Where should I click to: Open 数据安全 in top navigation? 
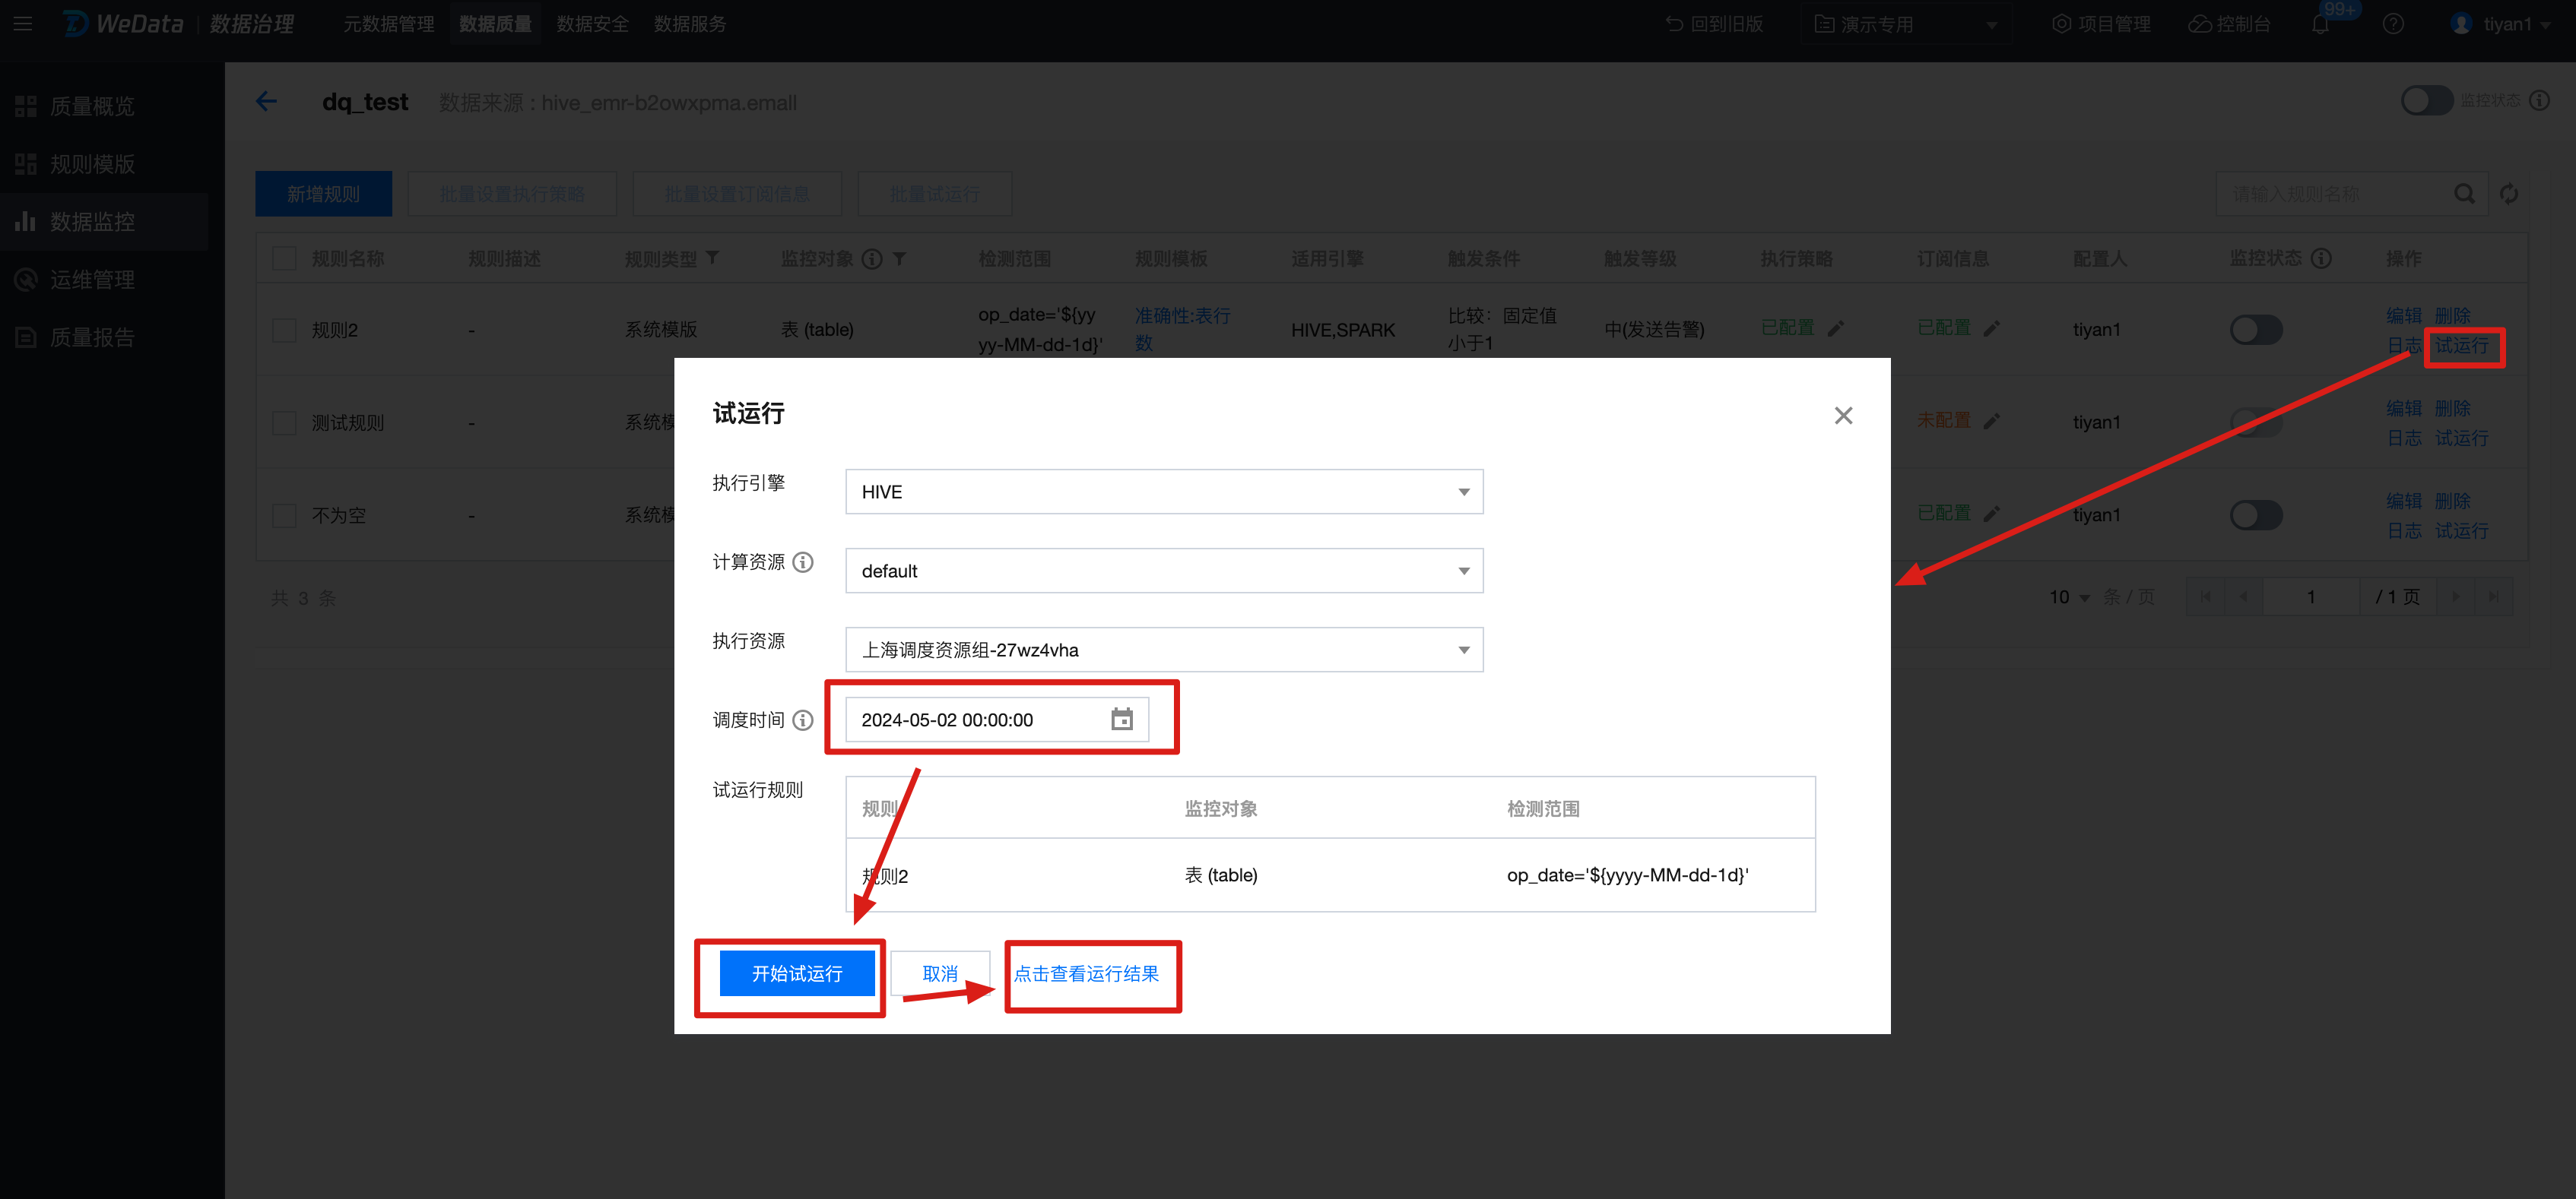[x=592, y=24]
